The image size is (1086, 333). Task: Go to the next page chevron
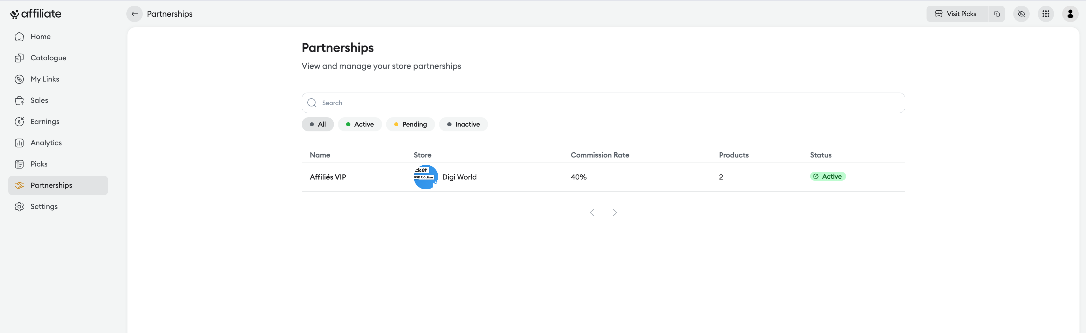click(x=614, y=212)
